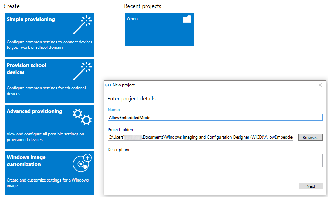This screenshot has width=328, height=197.
Task: Click the Name field containing AllowEmbeddedMode
Action: [x=215, y=118]
